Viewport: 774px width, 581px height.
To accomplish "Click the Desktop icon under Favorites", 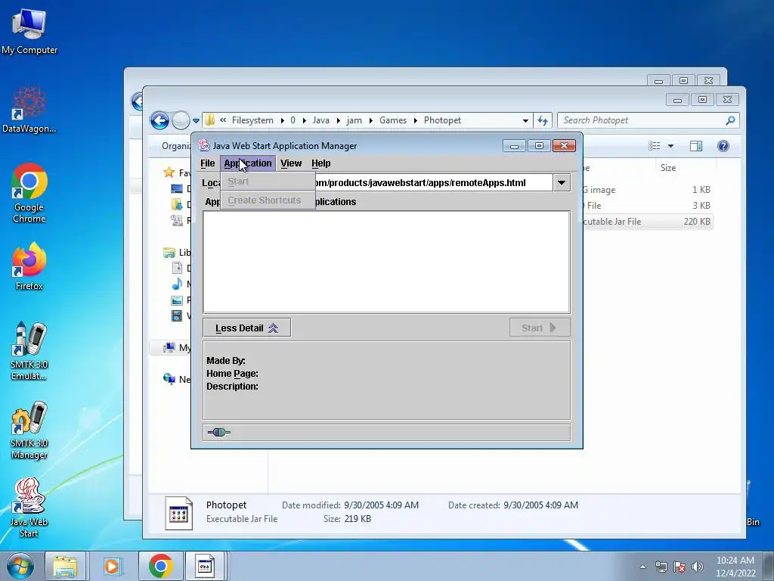I will tap(177, 188).
